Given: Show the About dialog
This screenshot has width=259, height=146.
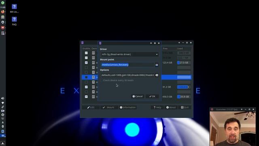Looking at the screenshot, I should (171, 107).
